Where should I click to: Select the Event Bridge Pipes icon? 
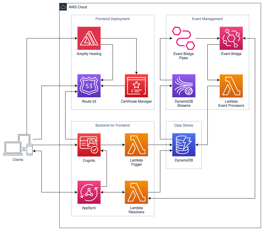tap(183, 38)
